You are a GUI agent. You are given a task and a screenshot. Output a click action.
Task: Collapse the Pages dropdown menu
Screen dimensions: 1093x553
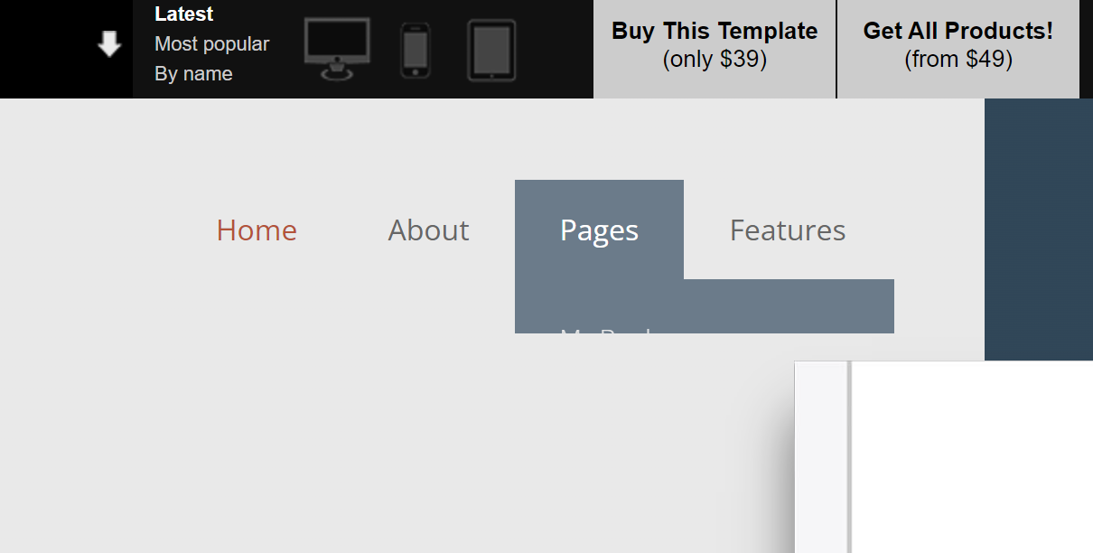coord(599,230)
